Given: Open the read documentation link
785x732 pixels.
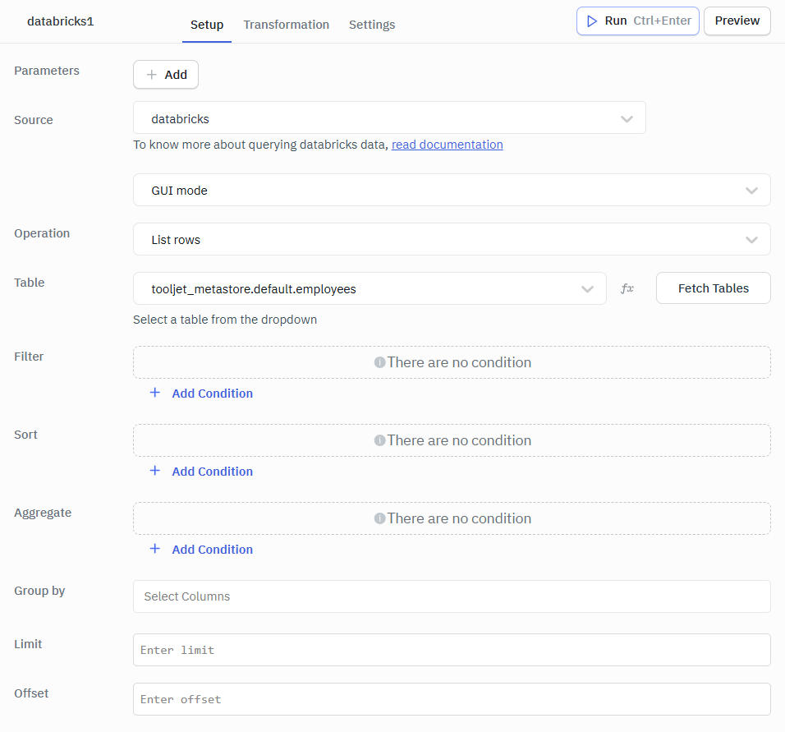Looking at the screenshot, I should (x=447, y=145).
